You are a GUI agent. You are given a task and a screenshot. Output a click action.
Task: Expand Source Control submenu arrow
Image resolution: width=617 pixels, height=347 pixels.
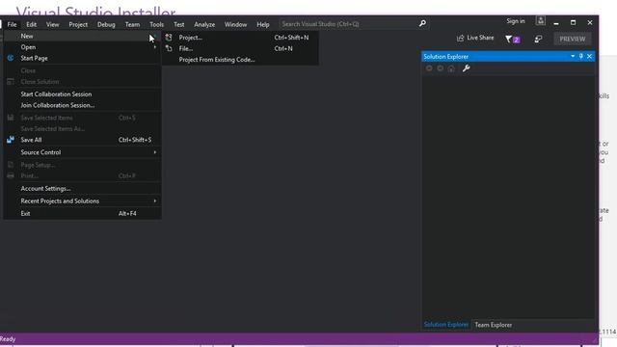pyautogui.click(x=155, y=152)
